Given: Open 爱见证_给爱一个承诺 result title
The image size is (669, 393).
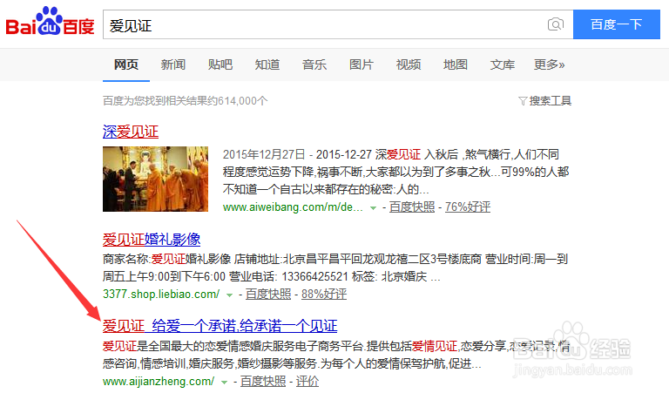Looking at the screenshot, I should tap(220, 326).
